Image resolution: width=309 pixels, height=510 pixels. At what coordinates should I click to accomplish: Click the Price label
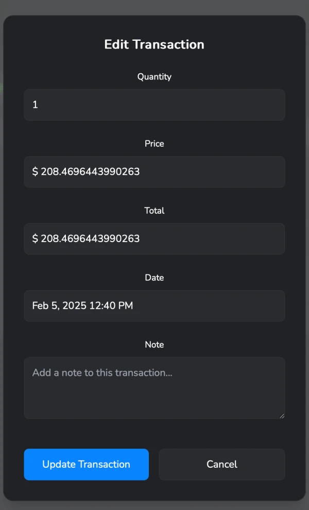coord(154,144)
